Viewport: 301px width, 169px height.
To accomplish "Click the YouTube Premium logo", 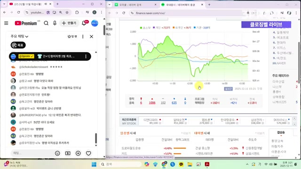I will click(26, 23).
